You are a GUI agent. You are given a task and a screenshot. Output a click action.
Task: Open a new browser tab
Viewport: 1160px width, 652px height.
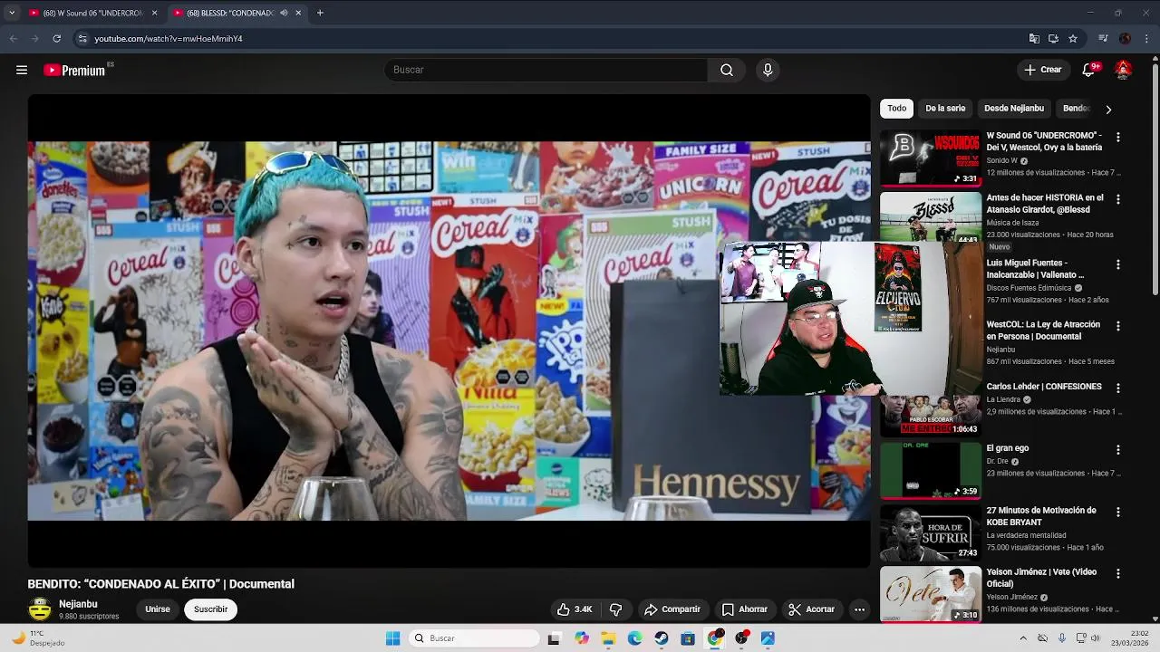(x=320, y=13)
